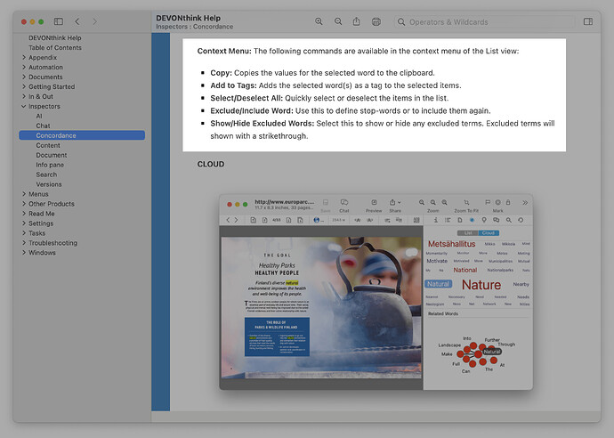Toggle the right-side panel icon
The width and height of the screenshot is (614, 438).
(x=587, y=21)
